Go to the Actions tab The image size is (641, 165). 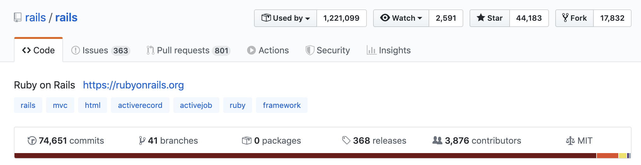[268, 50]
